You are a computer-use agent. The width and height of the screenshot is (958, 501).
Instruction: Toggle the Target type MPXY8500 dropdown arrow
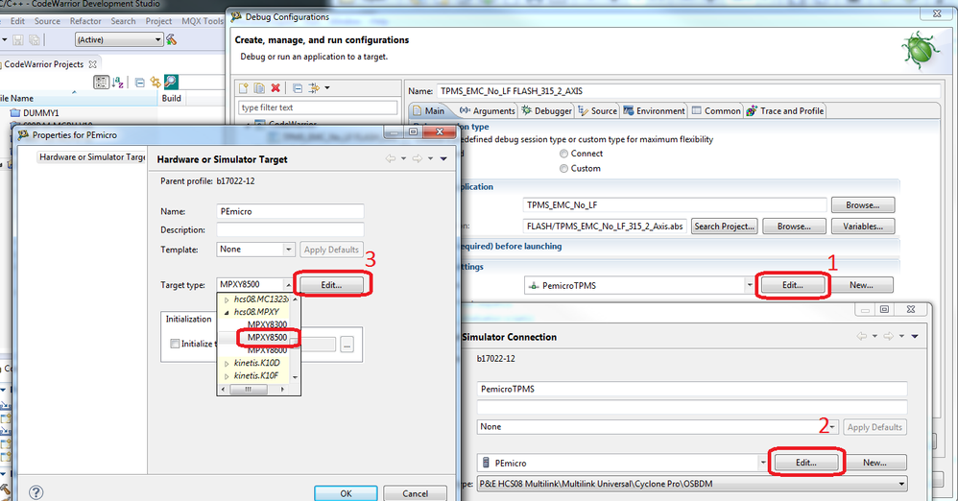coord(288,285)
